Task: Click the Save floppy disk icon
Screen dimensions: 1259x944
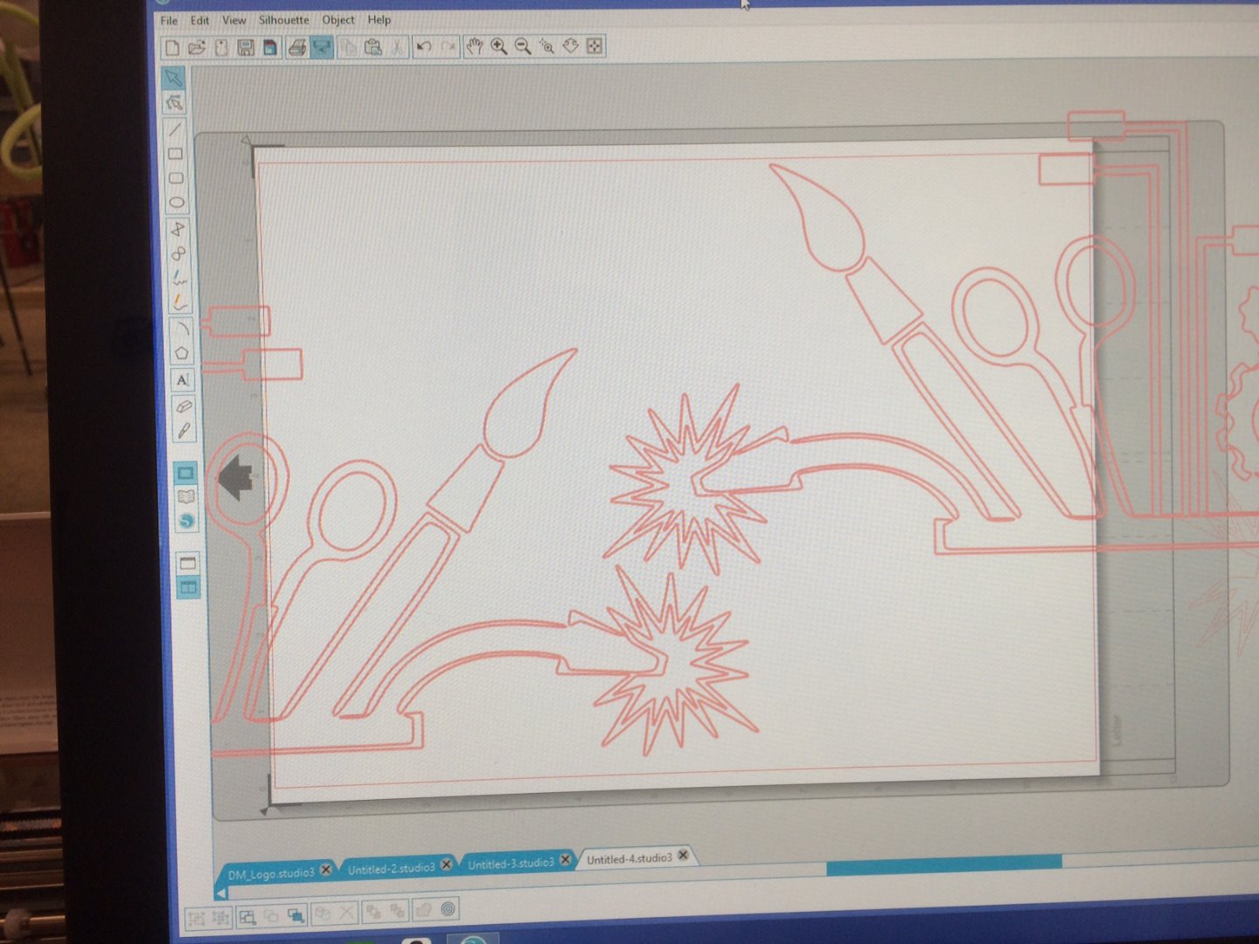Action: coord(246,47)
